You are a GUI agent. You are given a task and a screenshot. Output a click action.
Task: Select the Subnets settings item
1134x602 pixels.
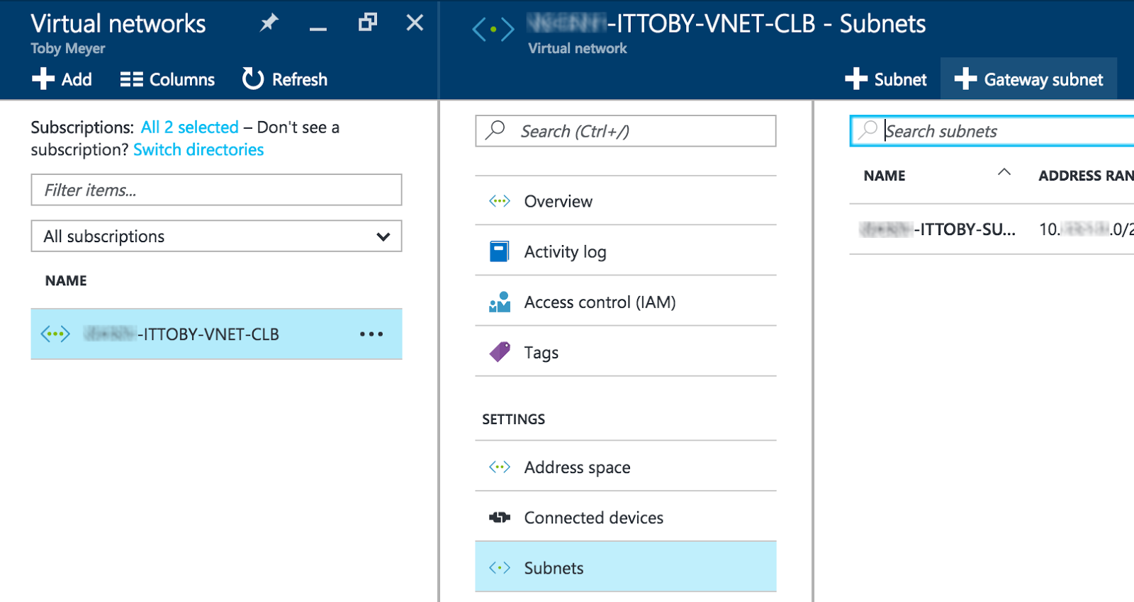tap(626, 567)
